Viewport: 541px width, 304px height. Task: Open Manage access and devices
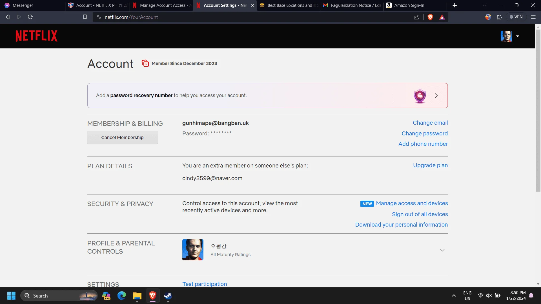coord(412,203)
